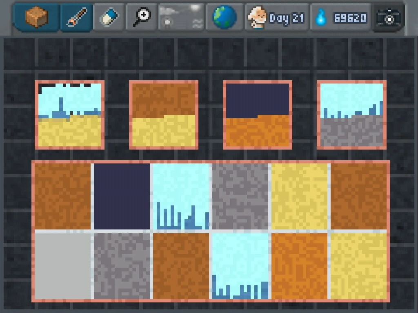Pick the top-row water swatch with tall spikes

coord(181,196)
